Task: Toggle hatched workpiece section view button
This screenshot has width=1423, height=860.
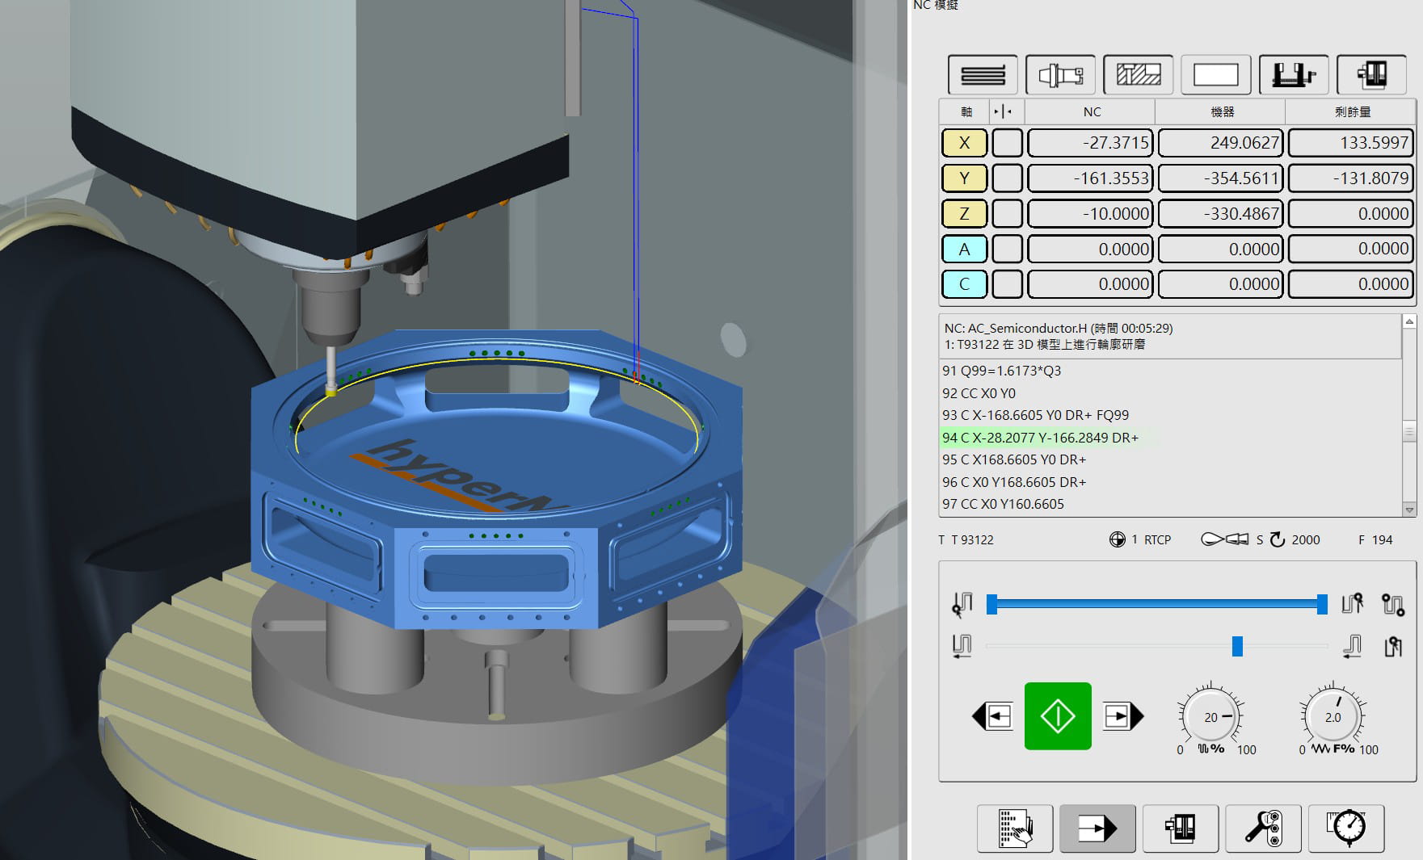Action: coord(1138,75)
